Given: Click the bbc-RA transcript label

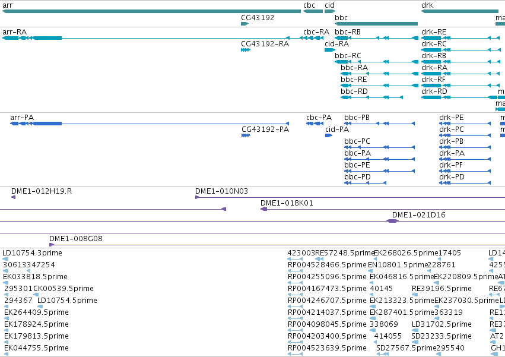Looking at the screenshot, I should [354, 68].
